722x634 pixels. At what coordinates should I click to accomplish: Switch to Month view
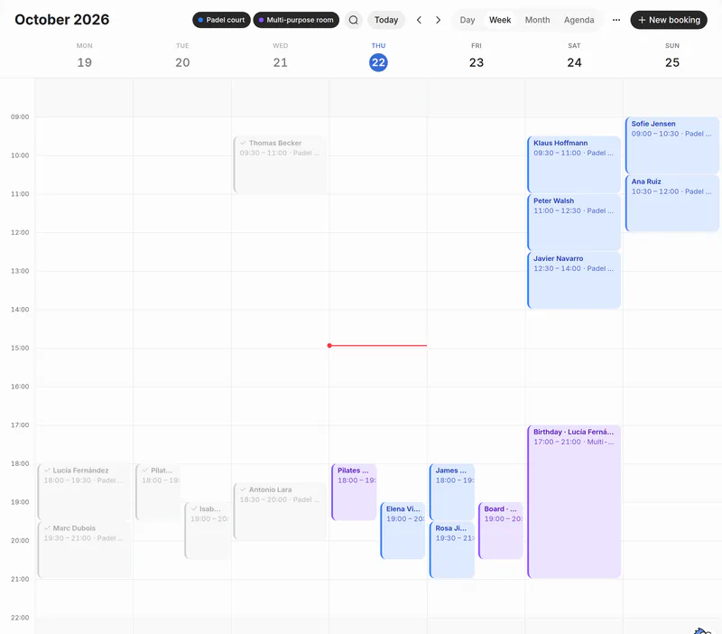coord(537,20)
